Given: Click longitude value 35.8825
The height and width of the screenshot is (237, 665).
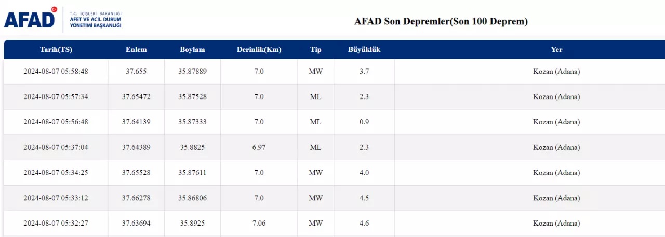Looking at the screenshot, I should click(192, 147).
